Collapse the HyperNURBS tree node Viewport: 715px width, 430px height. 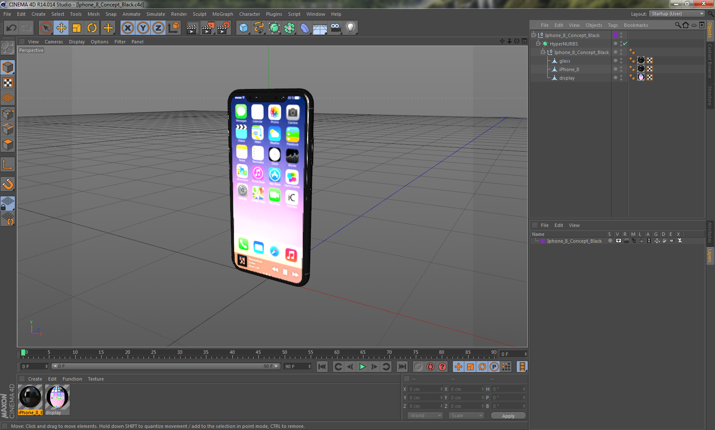(538, 43)
